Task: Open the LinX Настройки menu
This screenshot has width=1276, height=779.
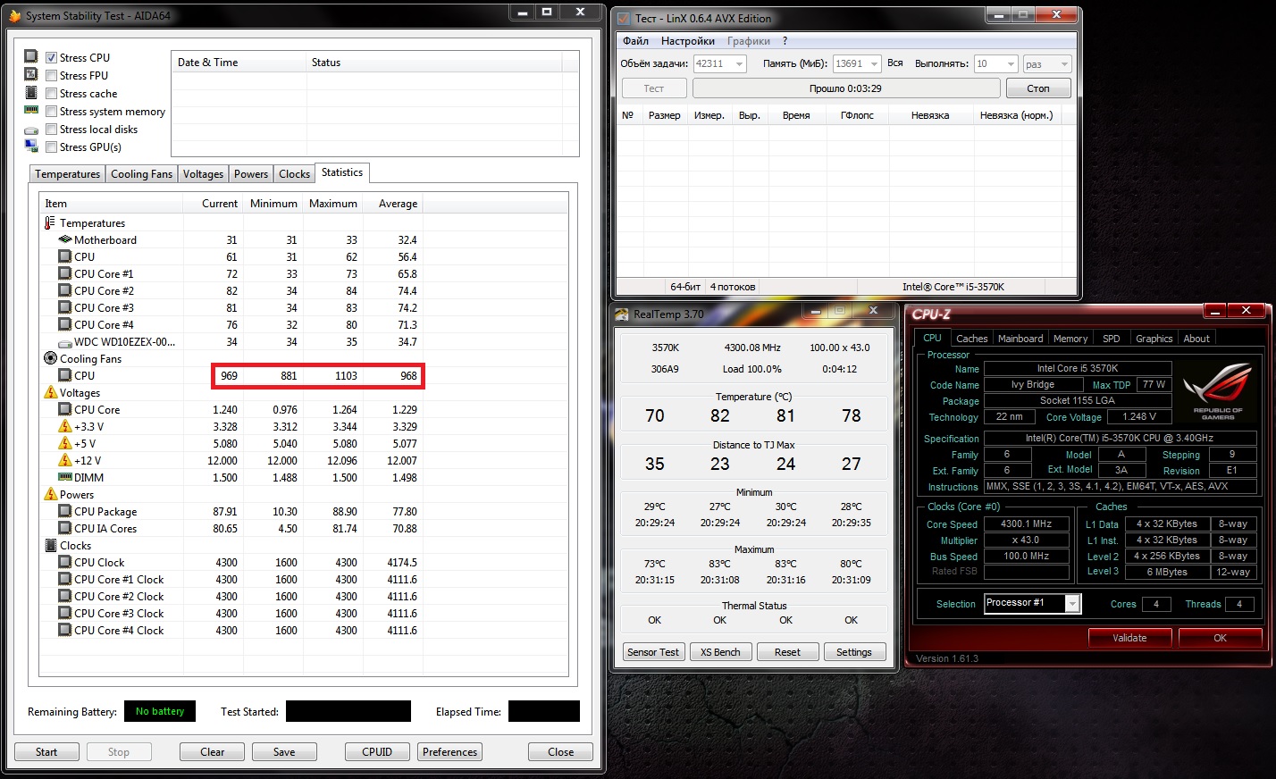Action: pyautogui.click(x=687, y=41)
